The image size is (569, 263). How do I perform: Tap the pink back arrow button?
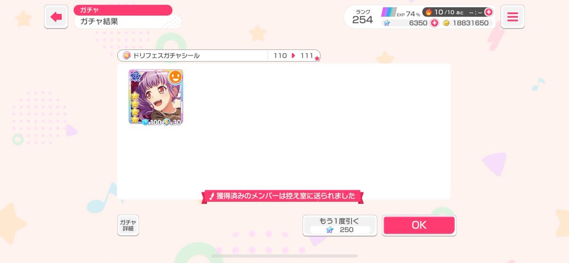pyautogui.click(x=56, y=17)
